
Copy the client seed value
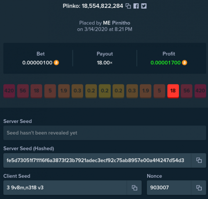tap(134, 188)
